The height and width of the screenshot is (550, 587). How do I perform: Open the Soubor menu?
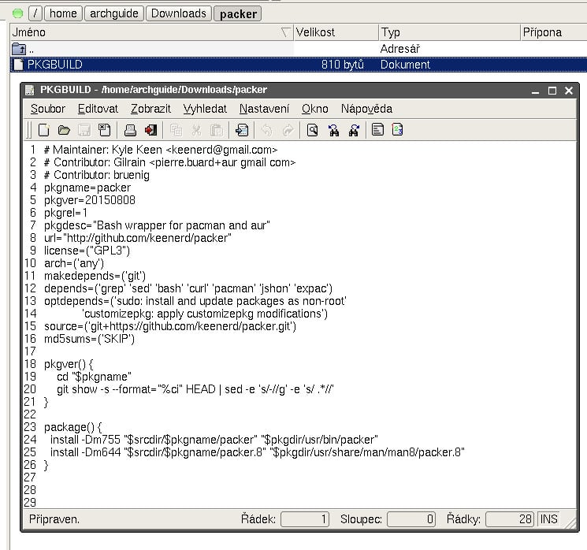pyautogui.click(x=48, y=109)
